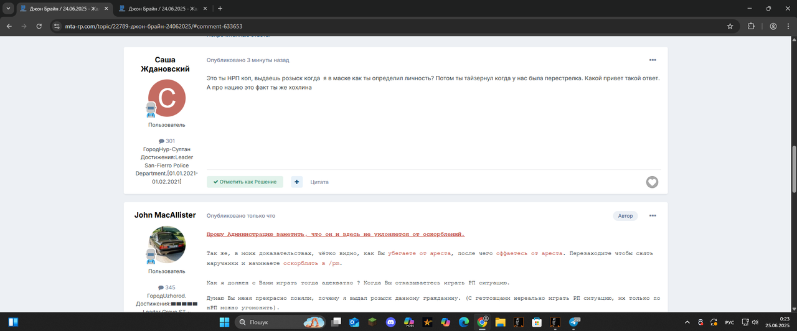Launch Minecraft from the taskbar

[x=372, y=322]
